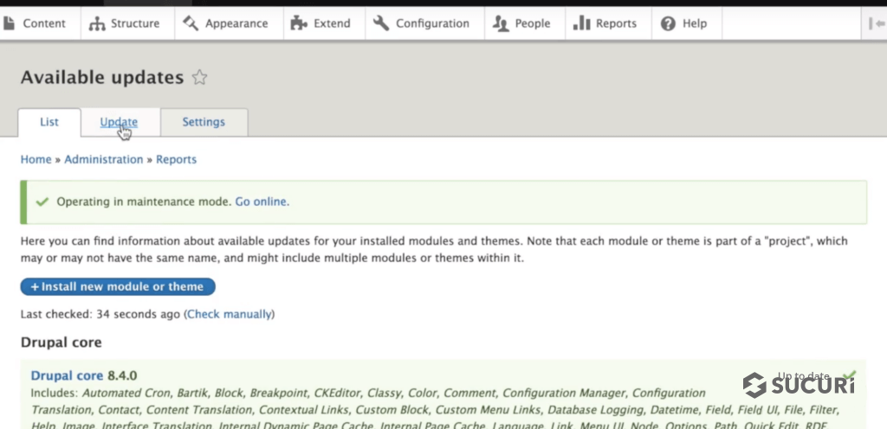Screen dimensions: 887x429
Task: Switch to the List tab
Action: pyautogui.click(x=49, y=122)
